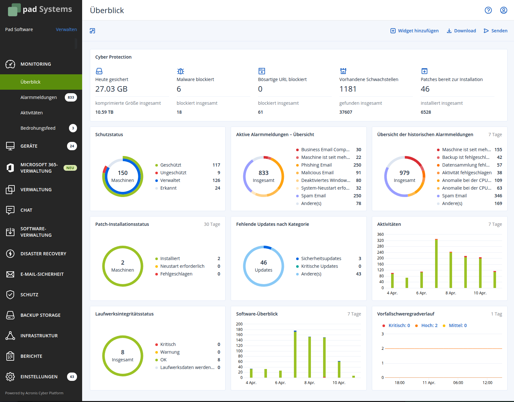Open the help question-mark icon
Screen dimensions: 514x402
[488, 10]
